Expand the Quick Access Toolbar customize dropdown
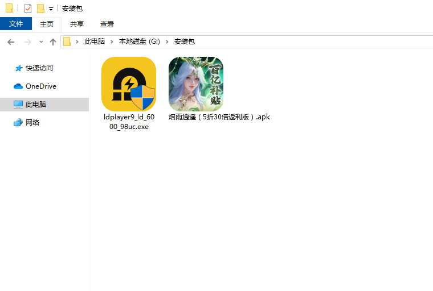The width and height of the screenshot is (433, 291). [51, 9]
